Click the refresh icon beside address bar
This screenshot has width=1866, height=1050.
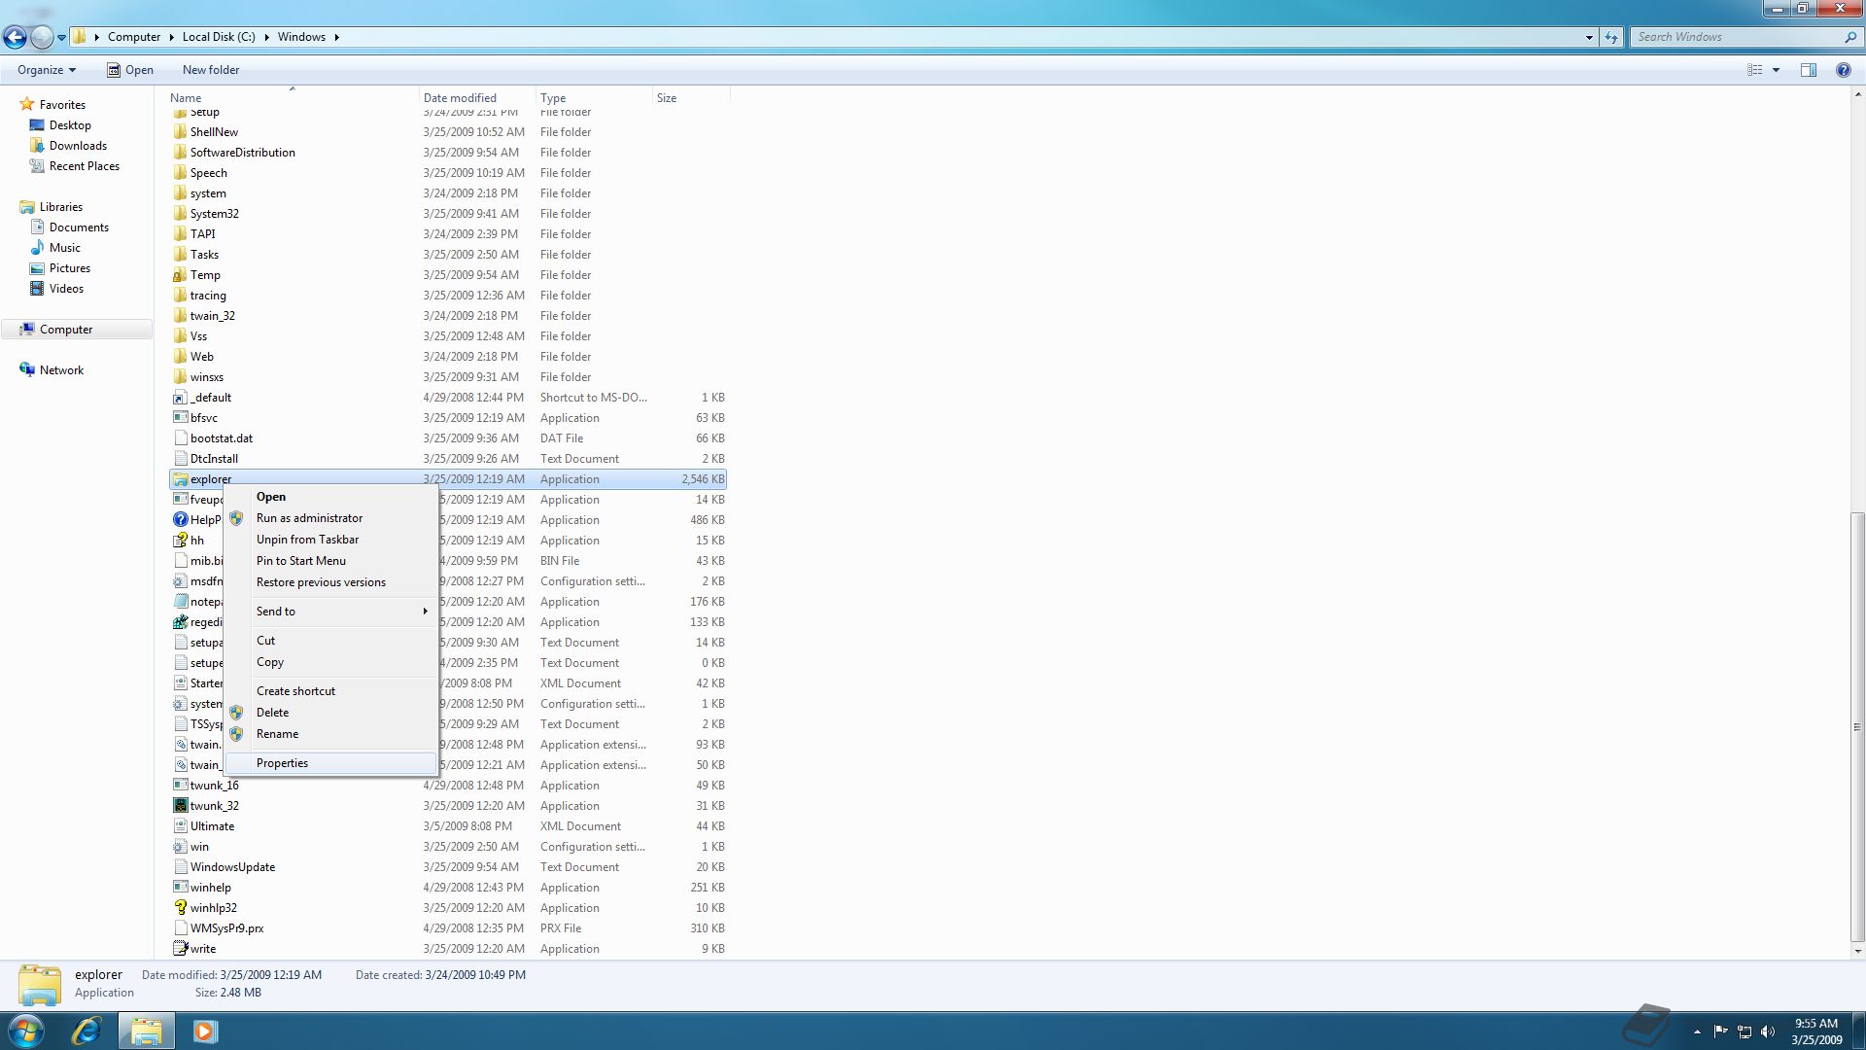pyautogui.click(x=1611, y=37)
